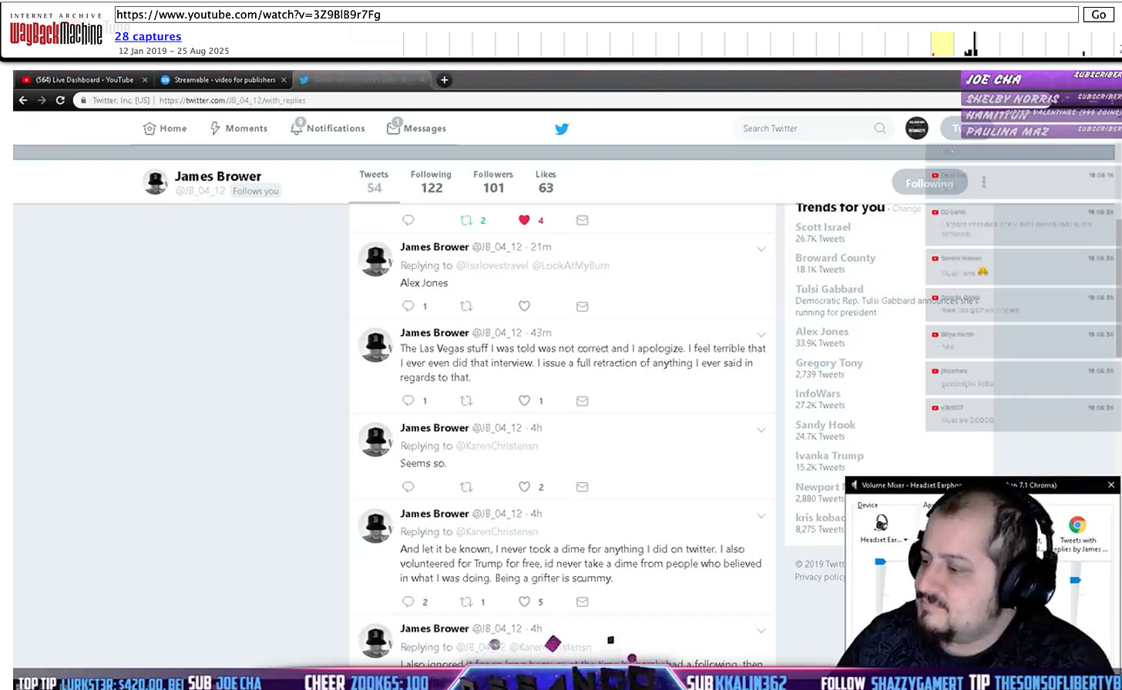Click the reply icon on the topmost tweet row
Screen dimensions: 1122x690
(408, 220)
